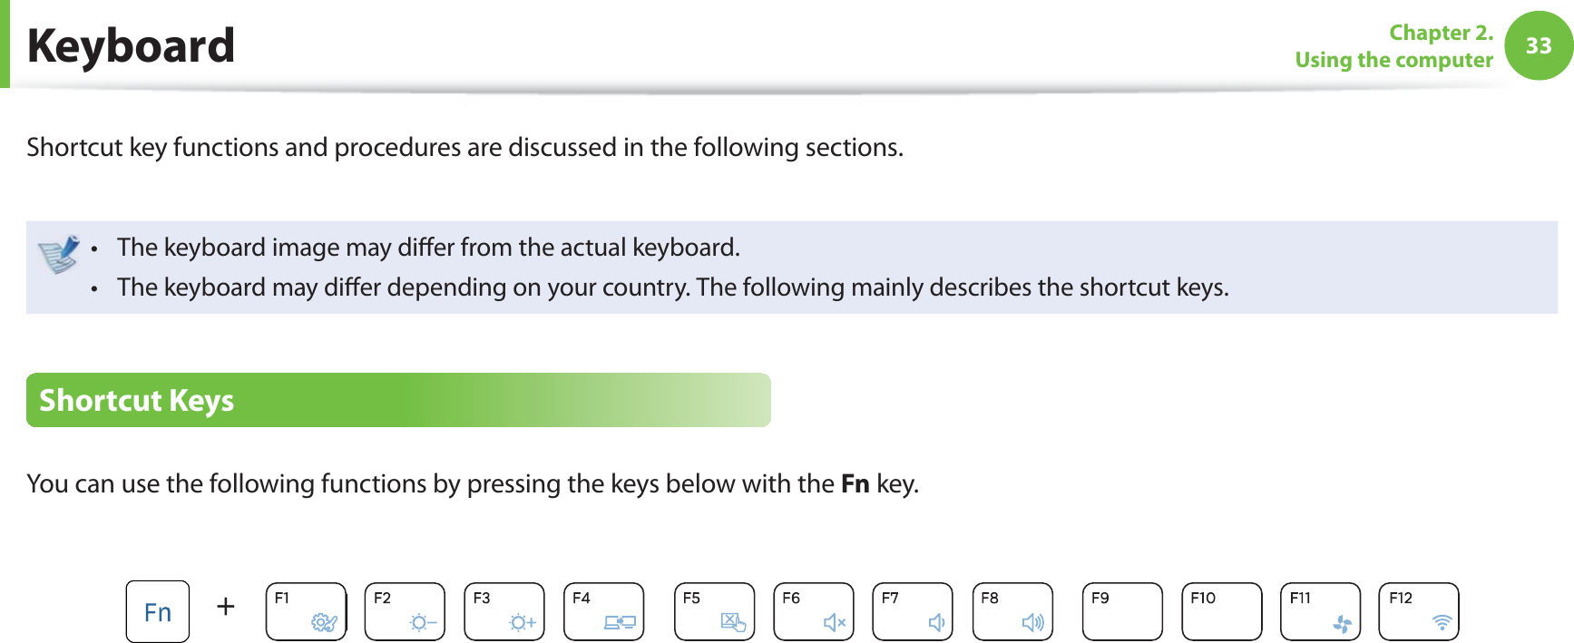The image size is (1574, 643).
Task: Click the plus sign beside Fn key
Action: (226, 606)
